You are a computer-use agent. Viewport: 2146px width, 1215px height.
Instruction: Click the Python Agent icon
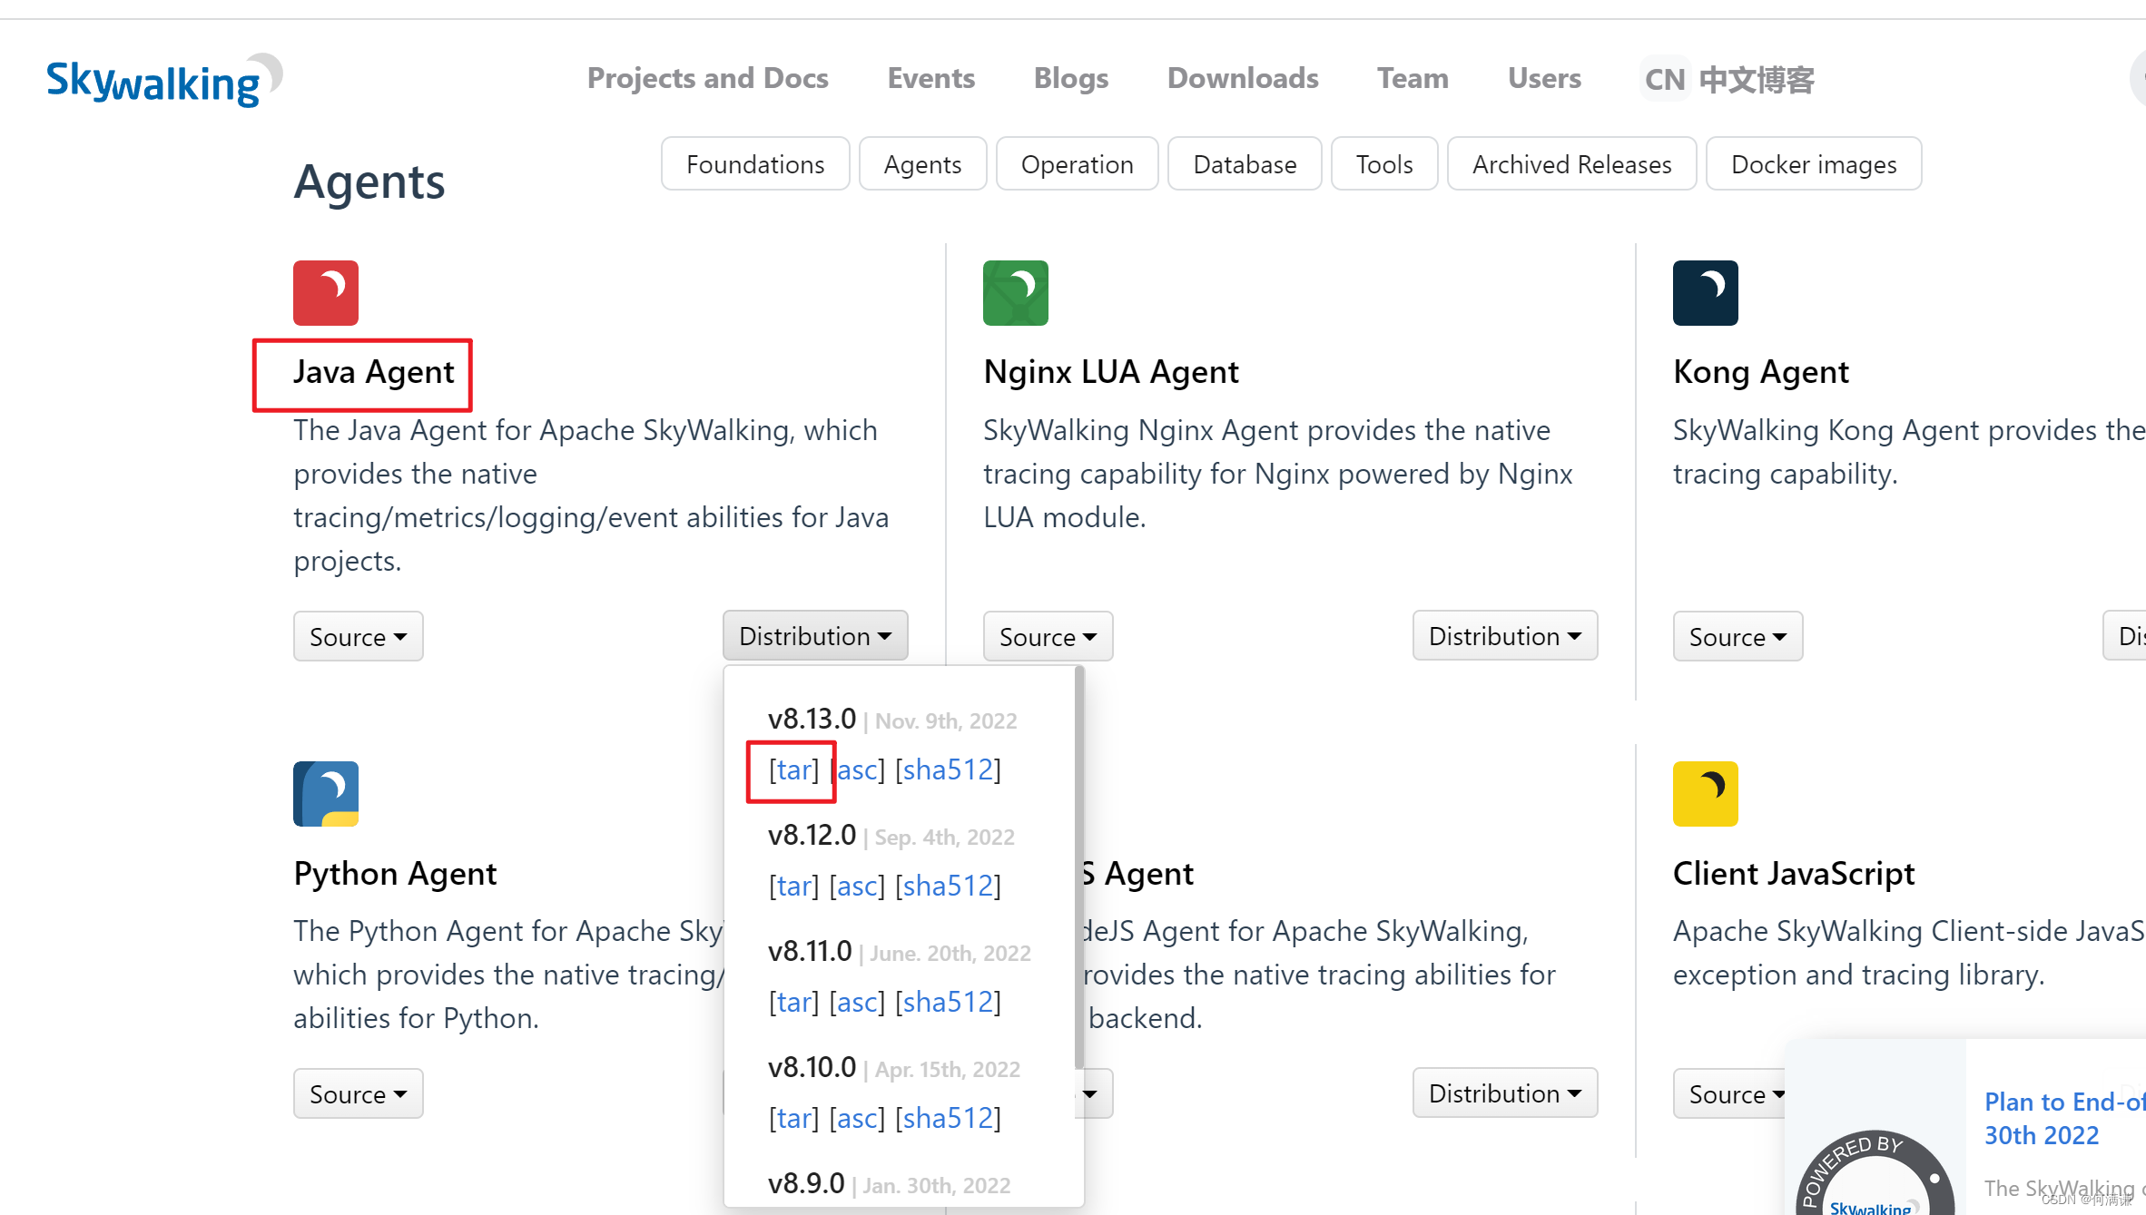[x=326, y=793]
